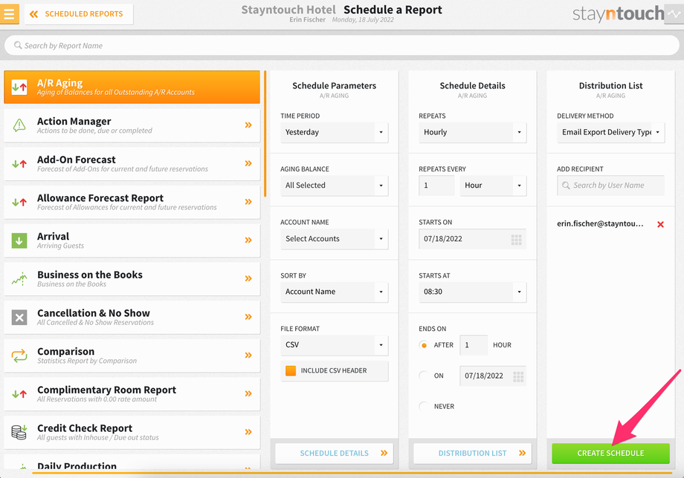The height and width of the screenshot is (478, 684).
Task: Open the Ends On calendar icon
Action: tap(518, 376)
